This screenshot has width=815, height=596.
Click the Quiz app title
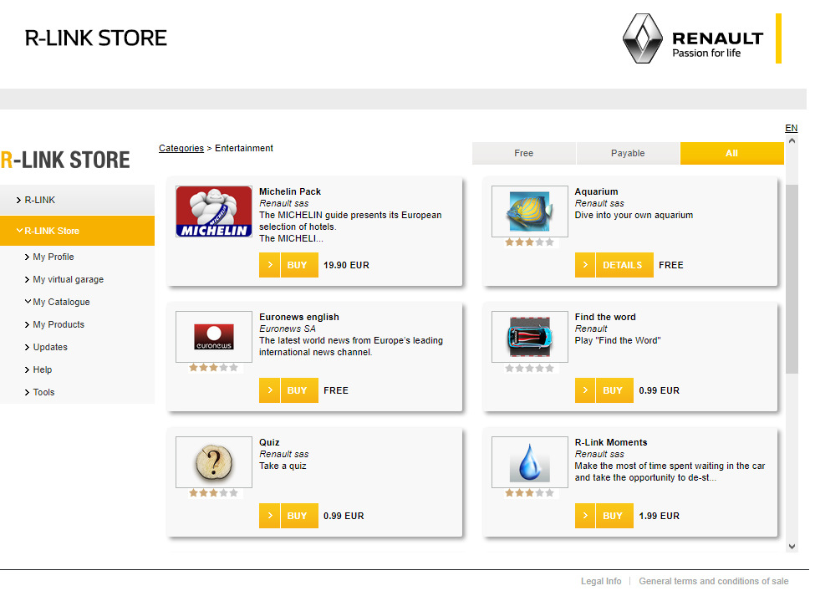[x=269, y=442]
